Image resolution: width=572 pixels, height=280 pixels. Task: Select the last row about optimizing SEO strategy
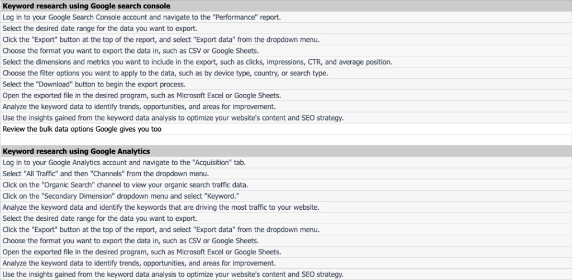[x=286, y=274]
